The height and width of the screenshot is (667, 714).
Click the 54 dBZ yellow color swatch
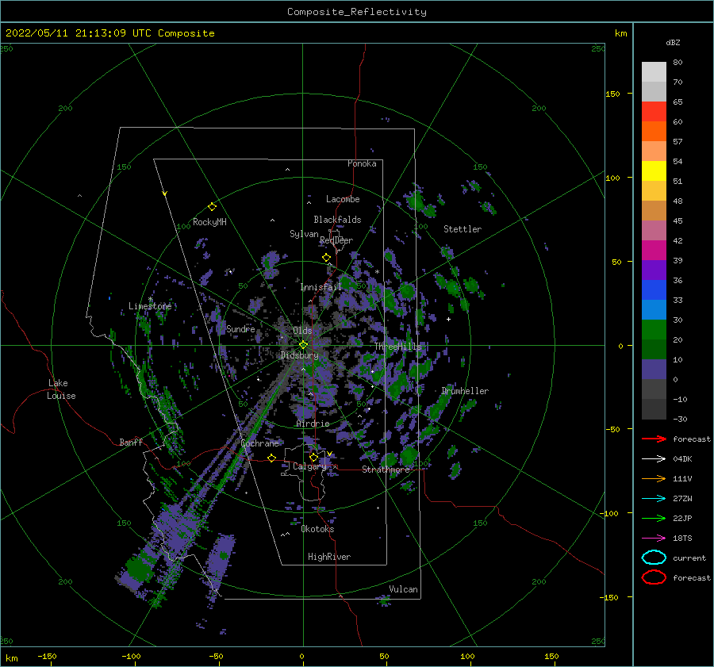[654, 171]
